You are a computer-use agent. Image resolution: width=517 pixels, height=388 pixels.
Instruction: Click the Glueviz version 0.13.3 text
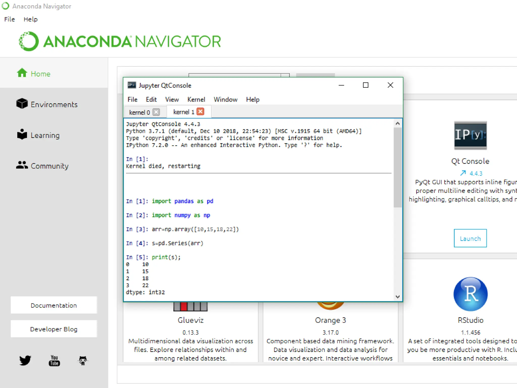tap(190, 332)
